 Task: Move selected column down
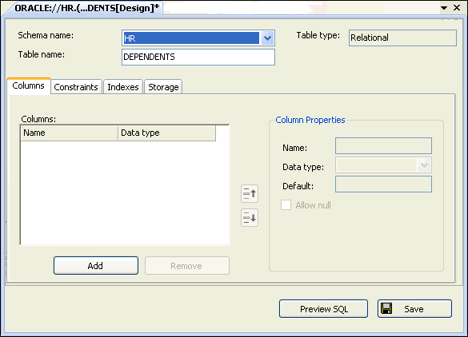(250, 218)
